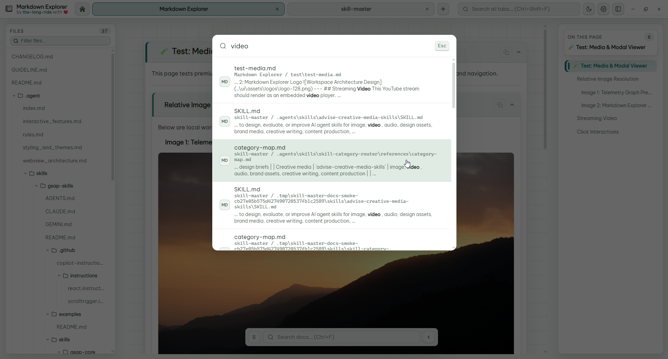Collapse the examples folder
The image size is (668, 359).
coord(48,314)
